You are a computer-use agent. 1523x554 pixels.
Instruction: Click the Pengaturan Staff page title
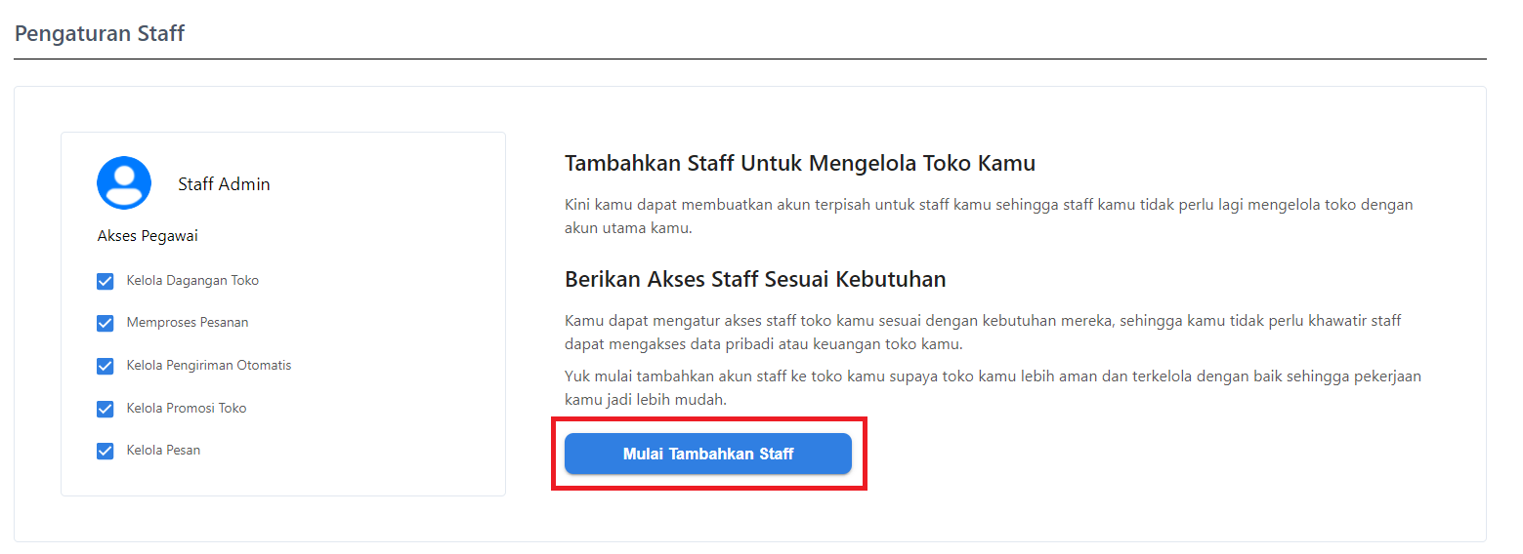coord(100,34)
